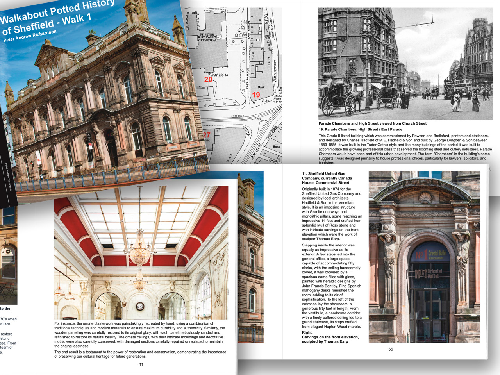Select the interior photo with red ceiling

pyautogui.click(x=141, y=252)
